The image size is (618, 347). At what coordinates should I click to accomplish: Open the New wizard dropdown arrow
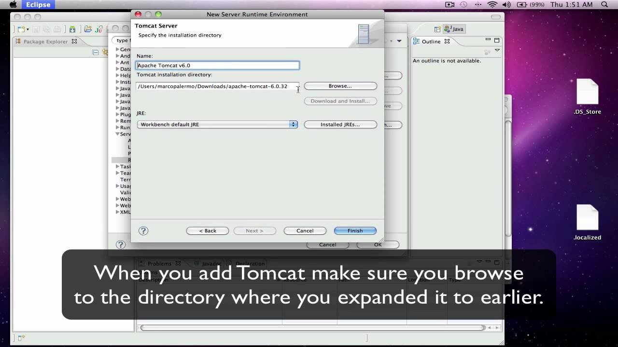tap(28, 30)
